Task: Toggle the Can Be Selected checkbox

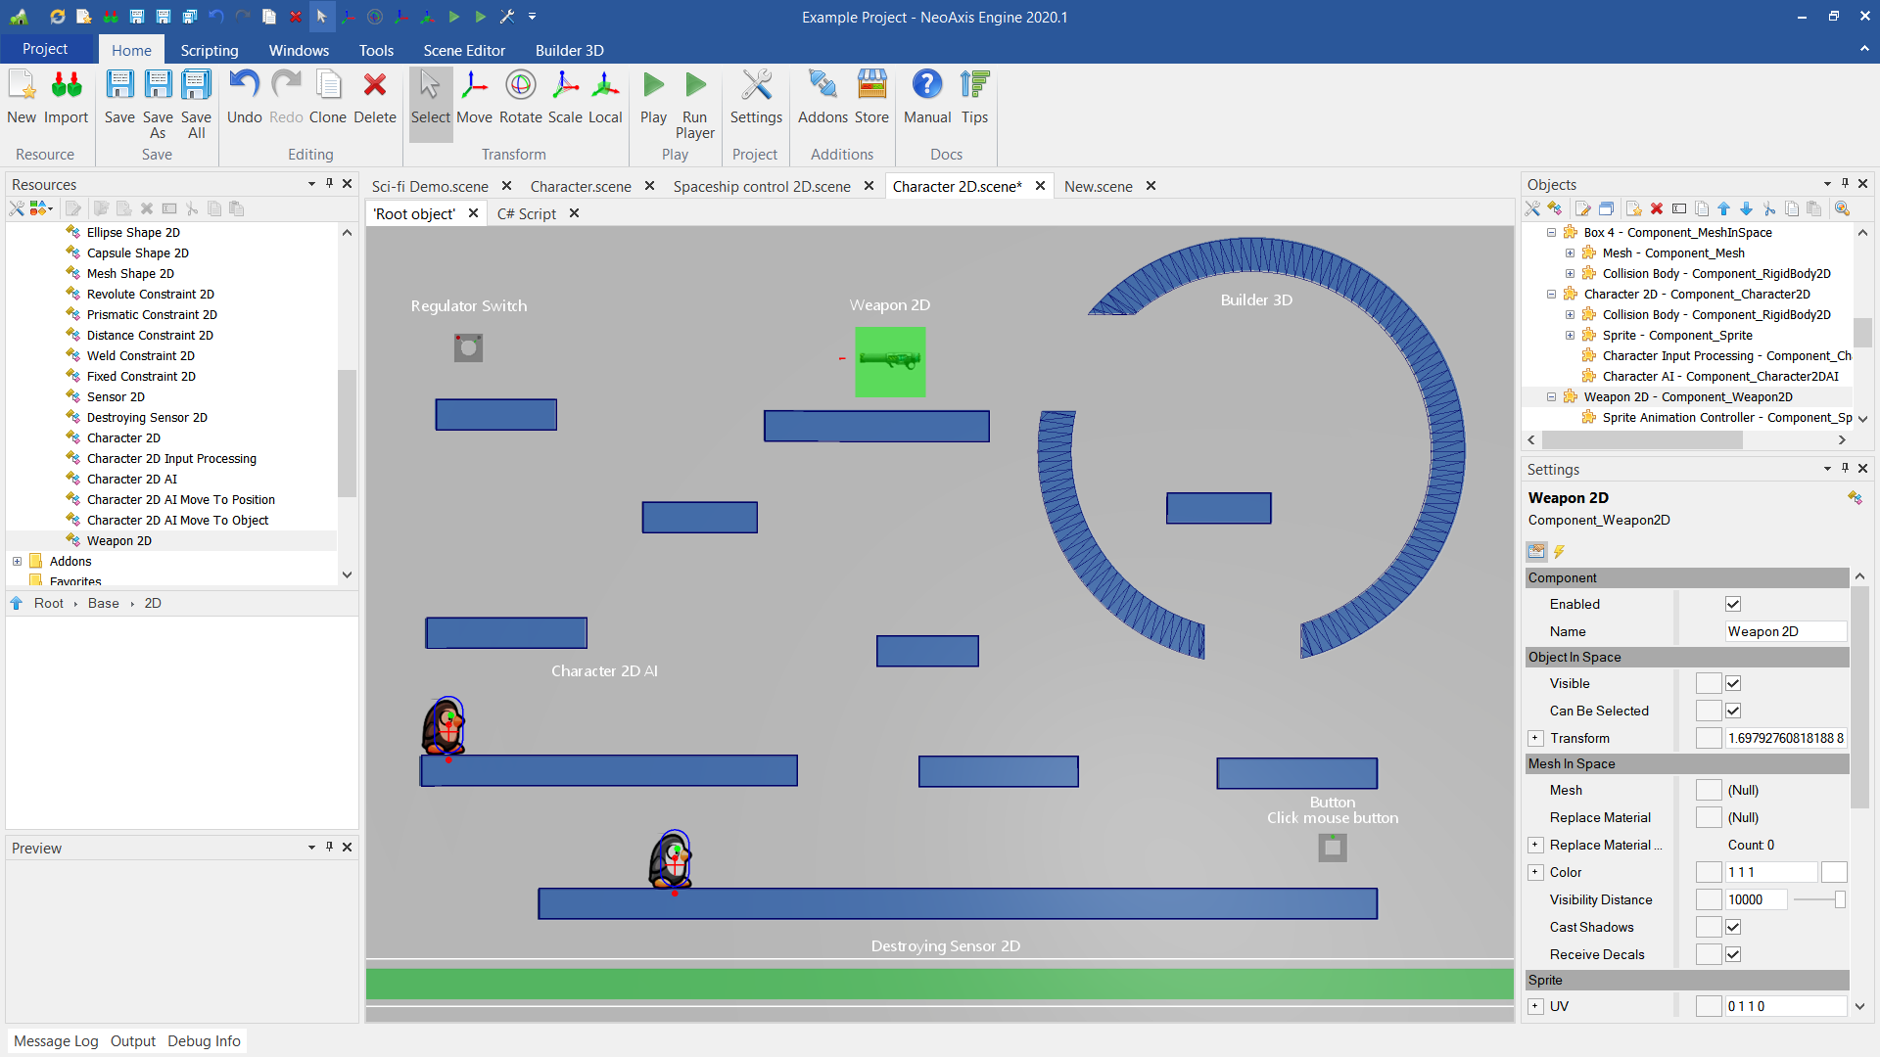Action: pos(1733,711)
